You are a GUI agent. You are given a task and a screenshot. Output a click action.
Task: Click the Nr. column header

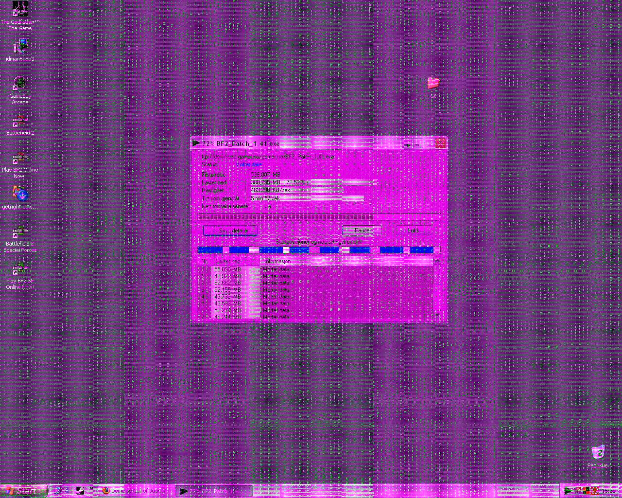[x=205, y=261]
